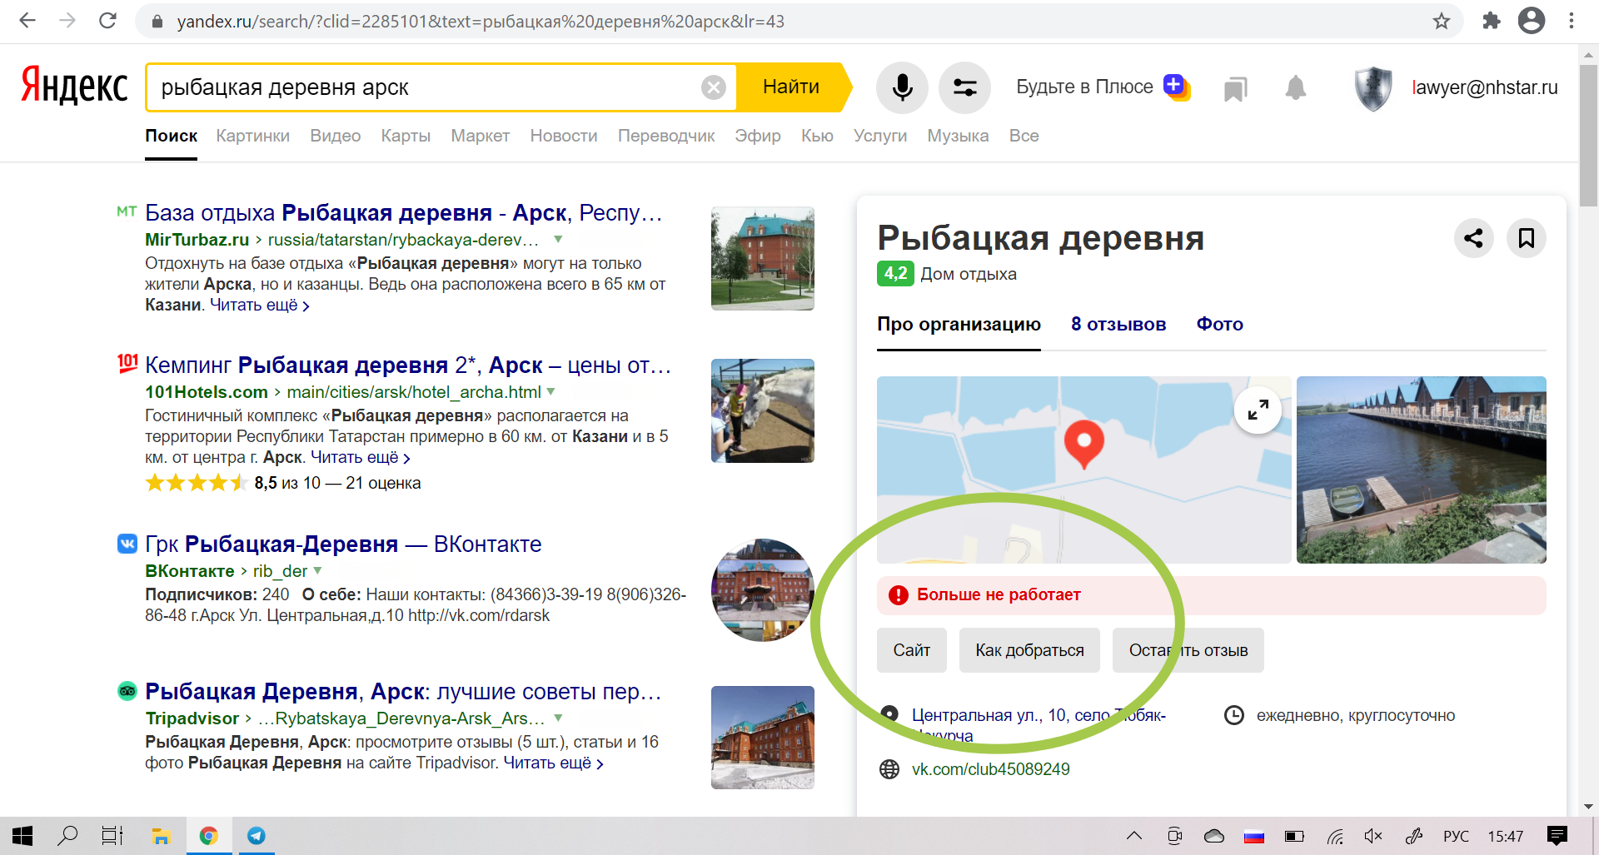
Task: Switch to Chrome in the taskbar
Action: coord(209,836)
